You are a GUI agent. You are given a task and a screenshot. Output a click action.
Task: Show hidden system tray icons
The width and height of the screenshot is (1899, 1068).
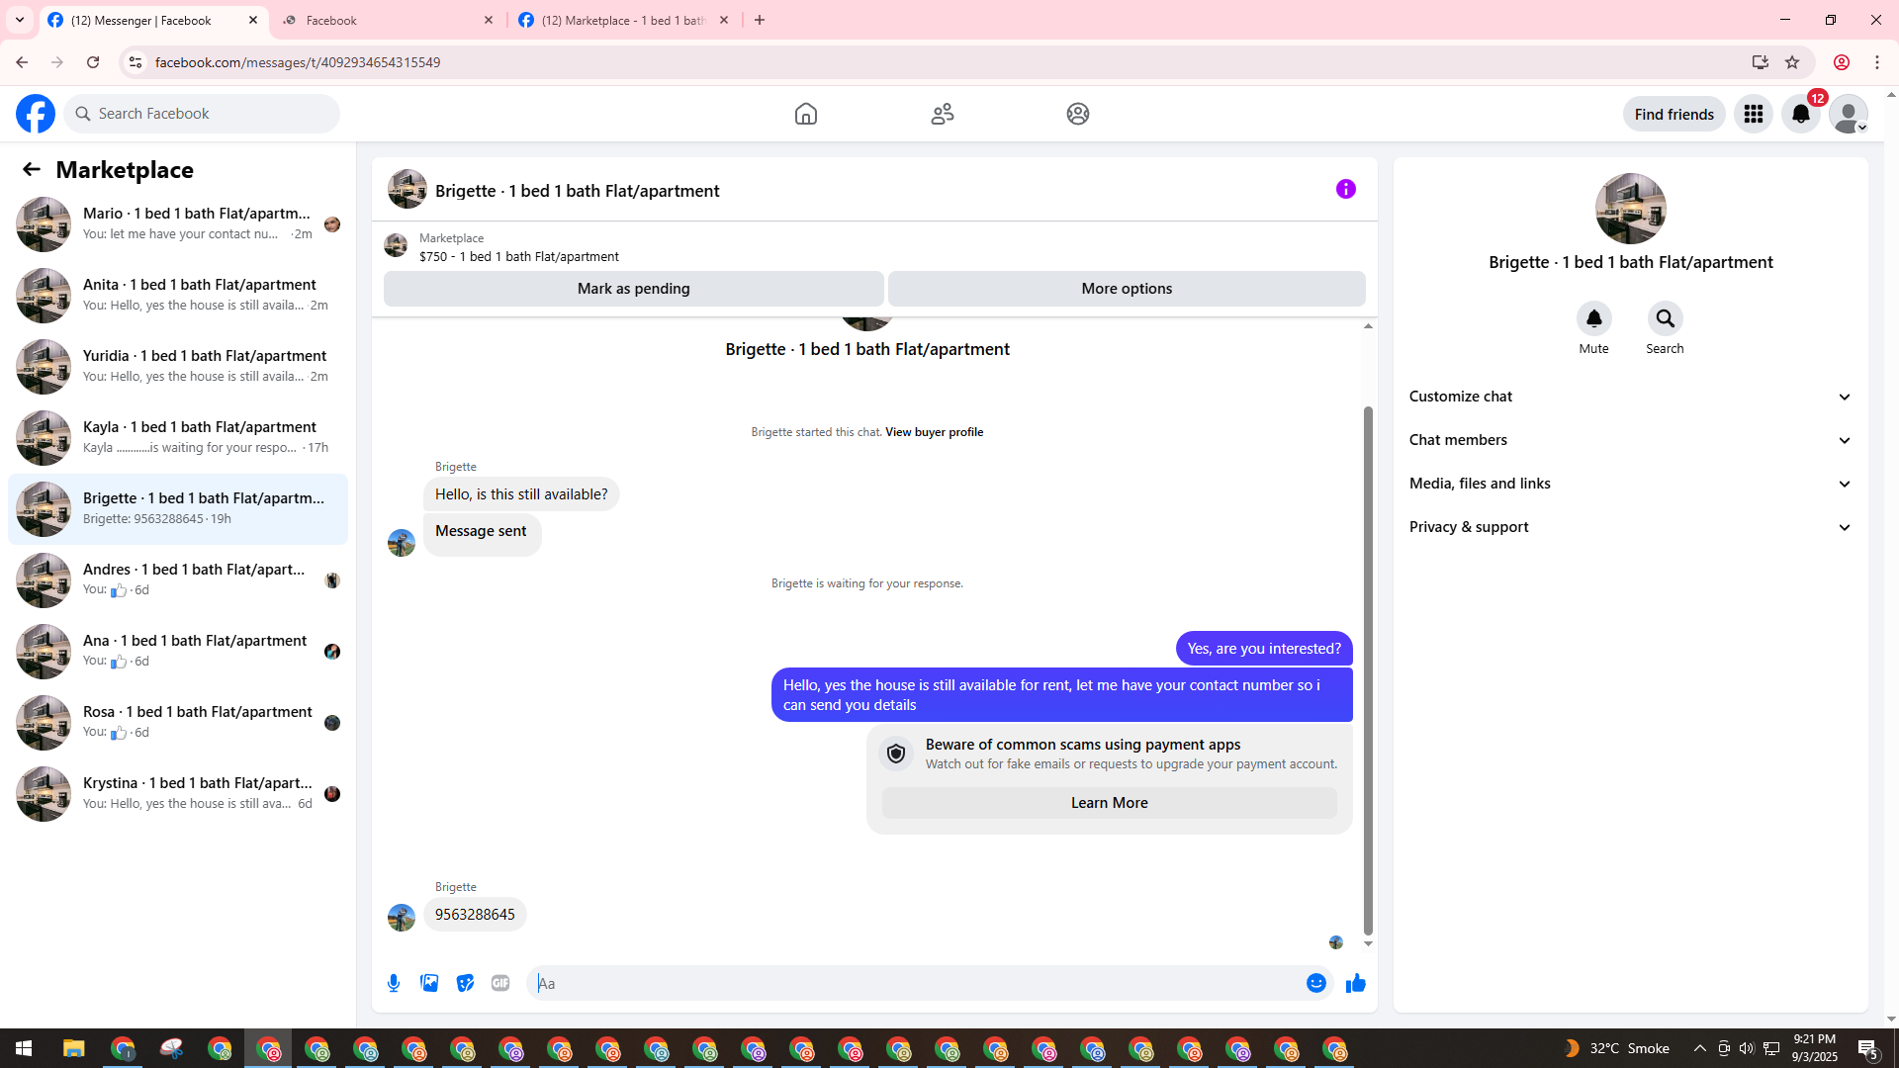[x=1700, y=1048]
